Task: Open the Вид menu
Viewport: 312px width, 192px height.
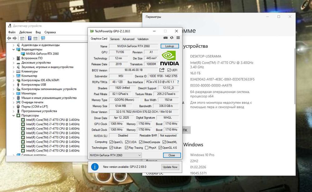Action: point(38,32)
